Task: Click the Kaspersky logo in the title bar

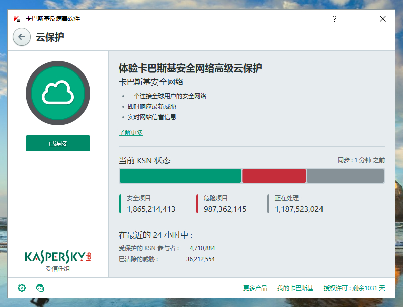Action: (x=17, y=19)
